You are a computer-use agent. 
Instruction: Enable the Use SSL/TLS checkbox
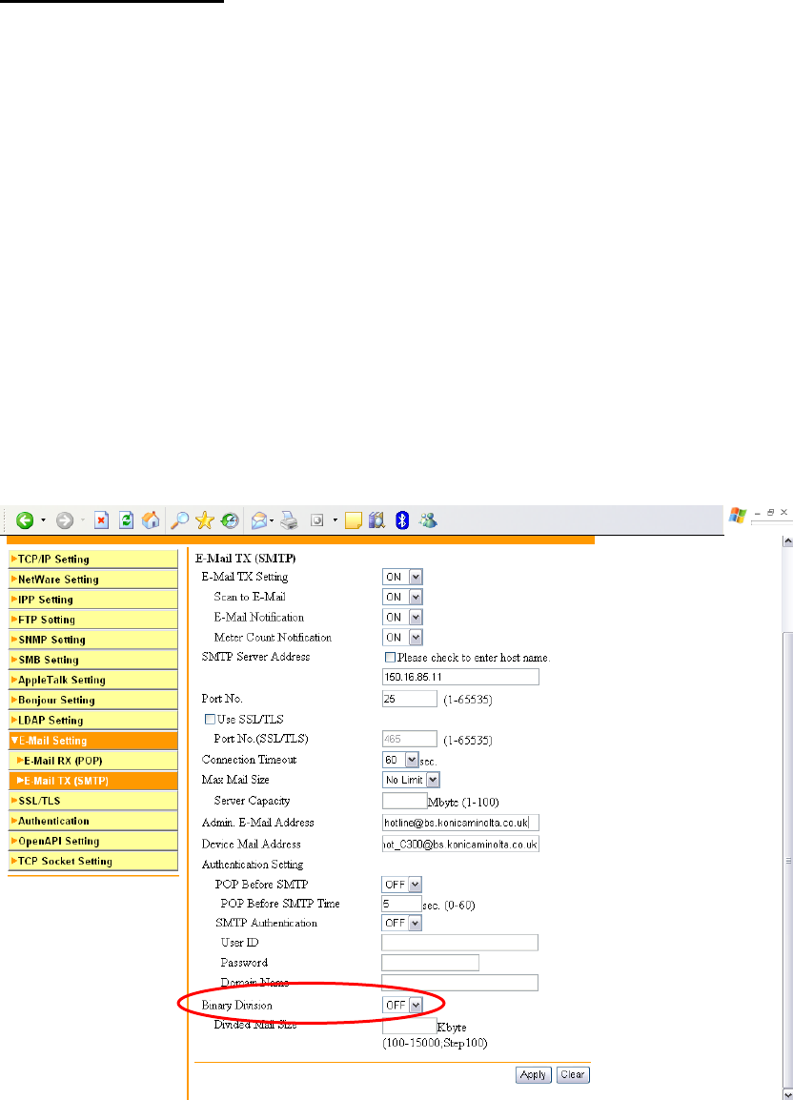pos(210,719)
